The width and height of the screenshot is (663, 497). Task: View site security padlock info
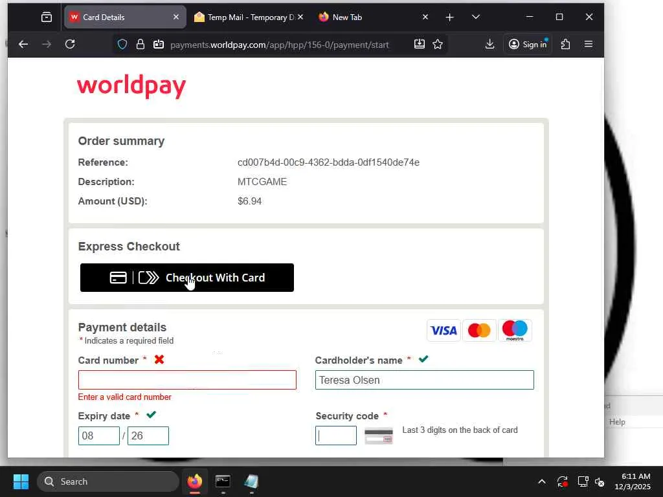tap(140, 45)
